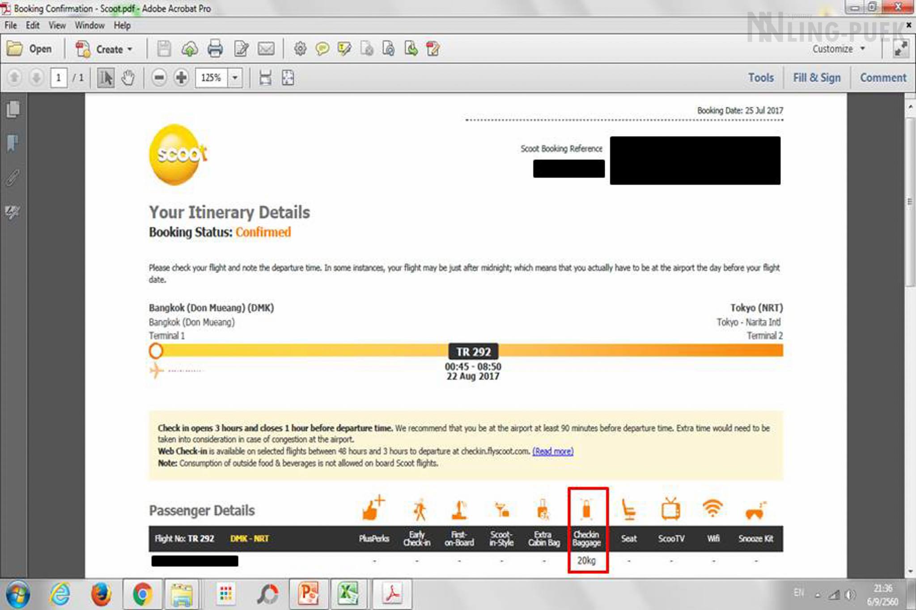The width and height of the screenshot is (916, 610).
Task: Go to the previous page arrow
Action: (14, 78)
